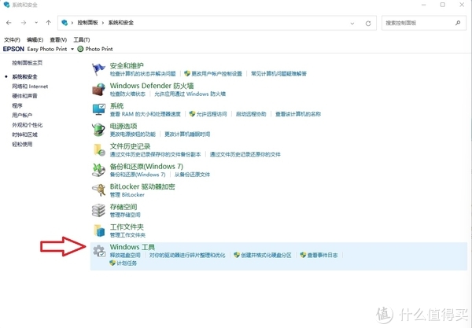Click the 查看该计算机的名称 link
The width and height of the screenshot is (472, 328).
pyautogui.click(x=298, y=114)
